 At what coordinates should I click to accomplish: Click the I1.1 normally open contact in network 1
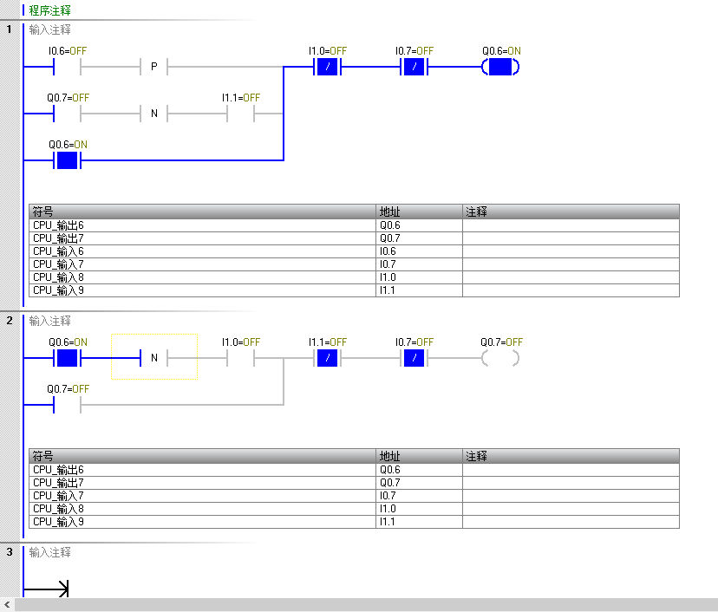click(x=240, y=114)
